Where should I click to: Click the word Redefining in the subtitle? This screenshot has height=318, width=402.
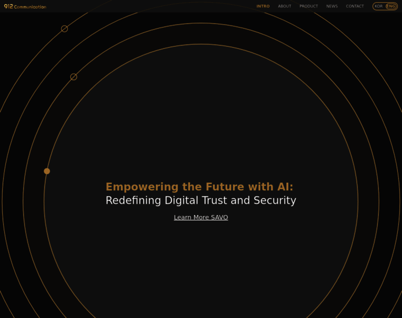pyautogui.click(x=132, y=200)
